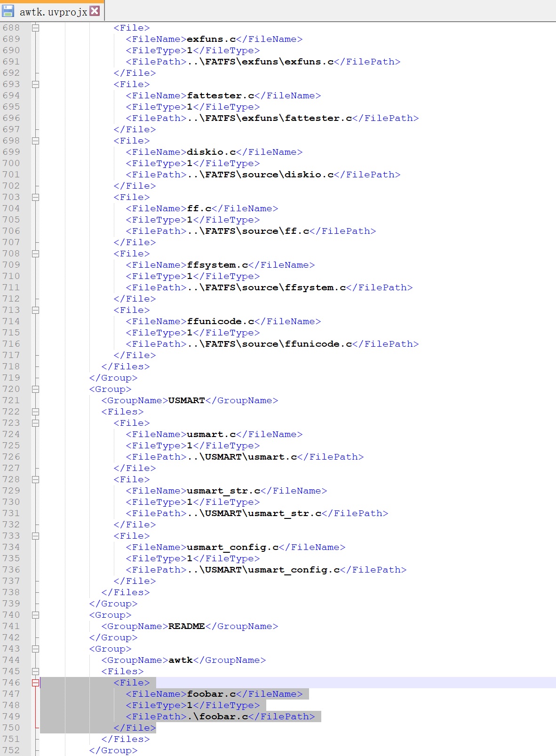The image size is (556, 756).
Task: Collapse the fold marker on line 693
Action: click(35, 84)
